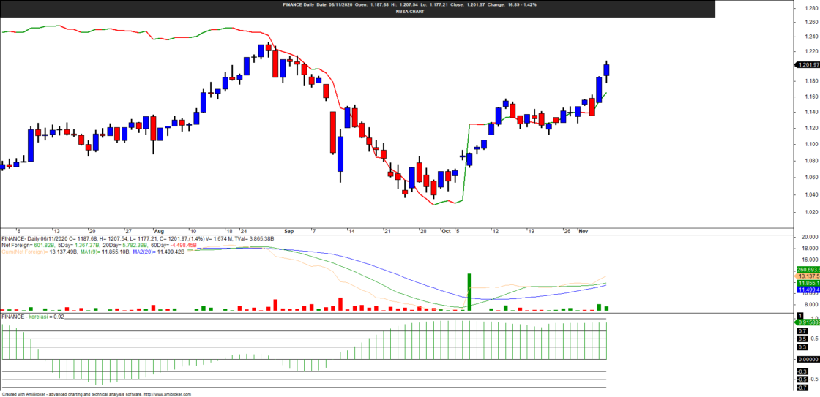Select the green 11.855.1 axis value tag

click(808, 283)
